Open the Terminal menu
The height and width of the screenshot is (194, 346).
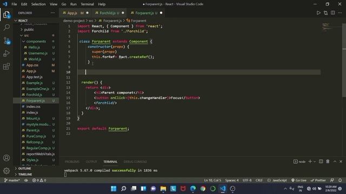pyautogui.click(x=87, y=4)
